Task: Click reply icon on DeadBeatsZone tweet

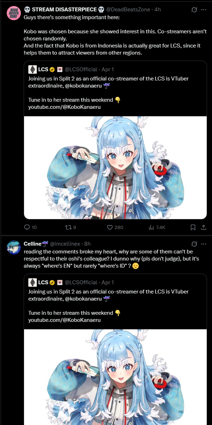Action: pyautogui.click(x=27, y=228)
